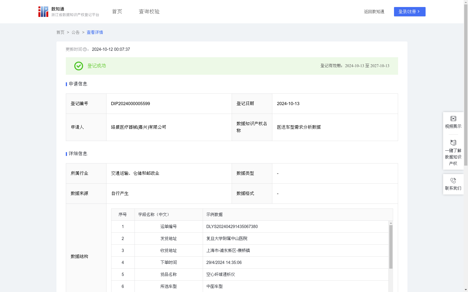Select registration number DIP2024000005599
This screenshot has width=468, height=292.
(130, 104)
